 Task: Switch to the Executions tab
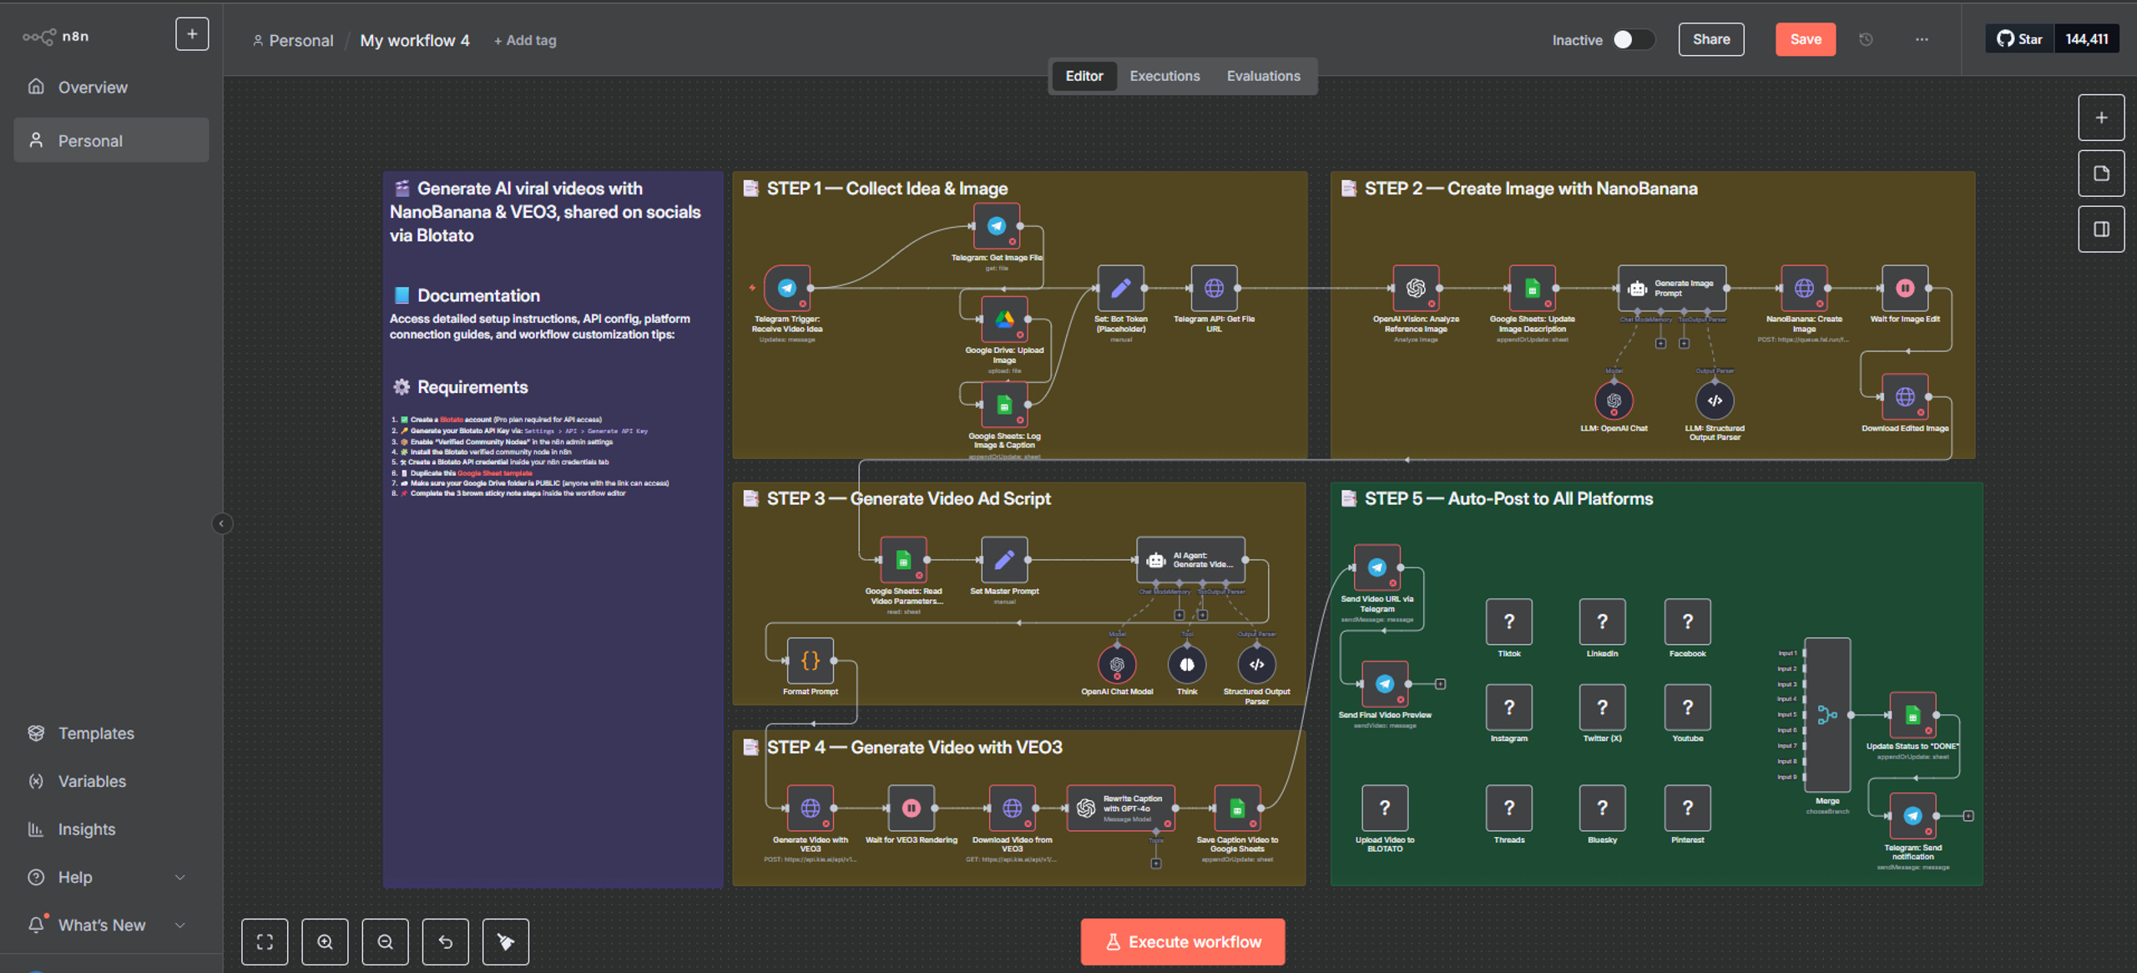pos(1164,76)
